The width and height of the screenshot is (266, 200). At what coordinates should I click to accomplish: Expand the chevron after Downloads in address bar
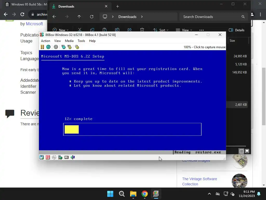click(x=142, y=17)
